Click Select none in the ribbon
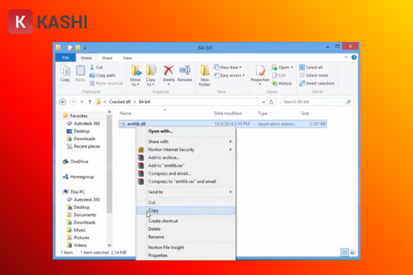The image size is (413, 275). point(314,76)
